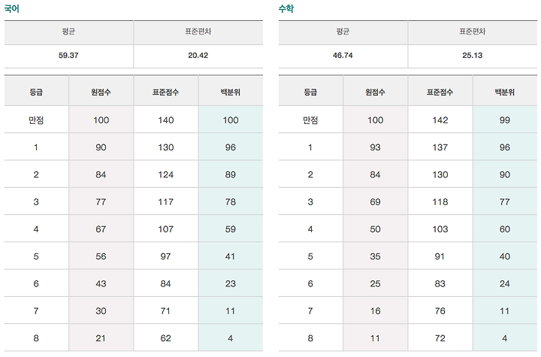Click 등급 column header in 국어 table
This screenshot has width=541, height=357.
pyautogui.click(x=36, y=92)
